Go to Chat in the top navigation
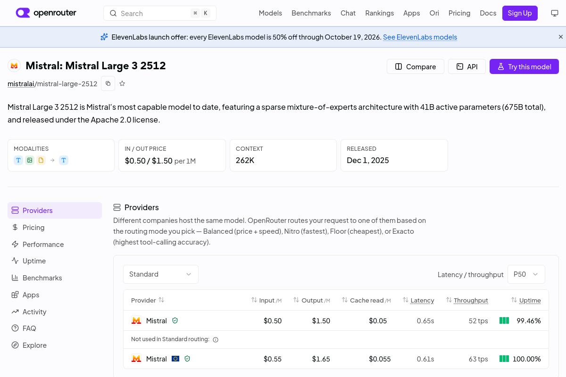This screenshot has height=377, width=566. tap(348, 13)
